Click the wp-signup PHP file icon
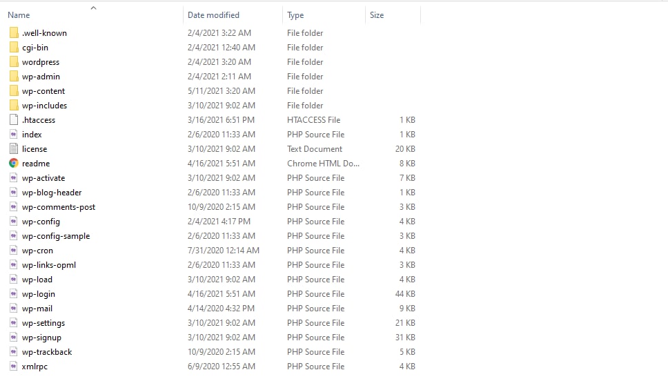 [x=14, y=337]
